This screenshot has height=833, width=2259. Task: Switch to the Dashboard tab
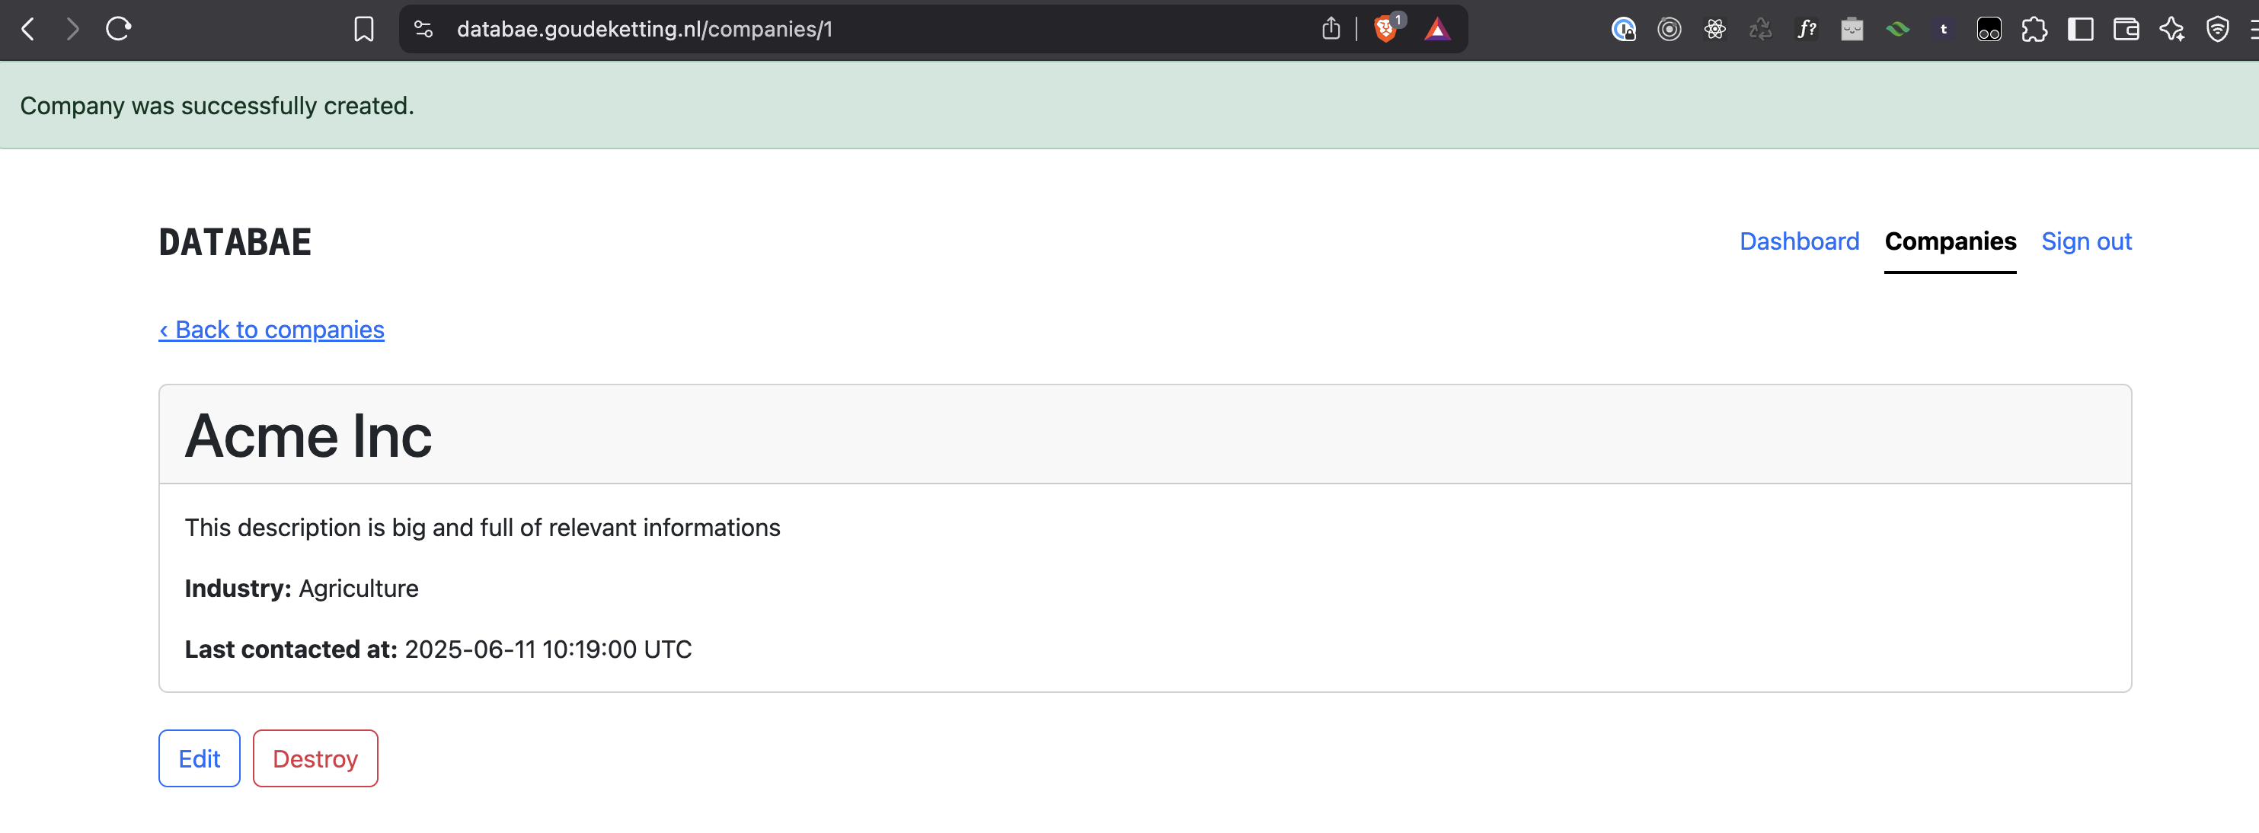pyautogui.click(x=1800, y=241)
